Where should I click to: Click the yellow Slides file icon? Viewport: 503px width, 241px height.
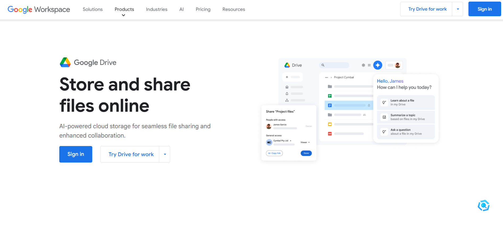pos(330,124)
